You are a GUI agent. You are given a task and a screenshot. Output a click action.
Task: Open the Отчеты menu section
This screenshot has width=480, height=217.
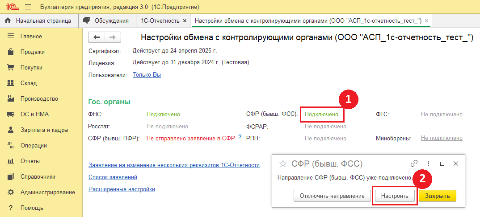click(x=30, y=161)
